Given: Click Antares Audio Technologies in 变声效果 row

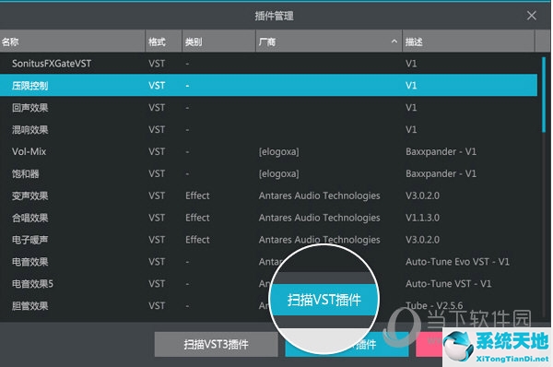Looking at the screenshot, I should point(320,195).
